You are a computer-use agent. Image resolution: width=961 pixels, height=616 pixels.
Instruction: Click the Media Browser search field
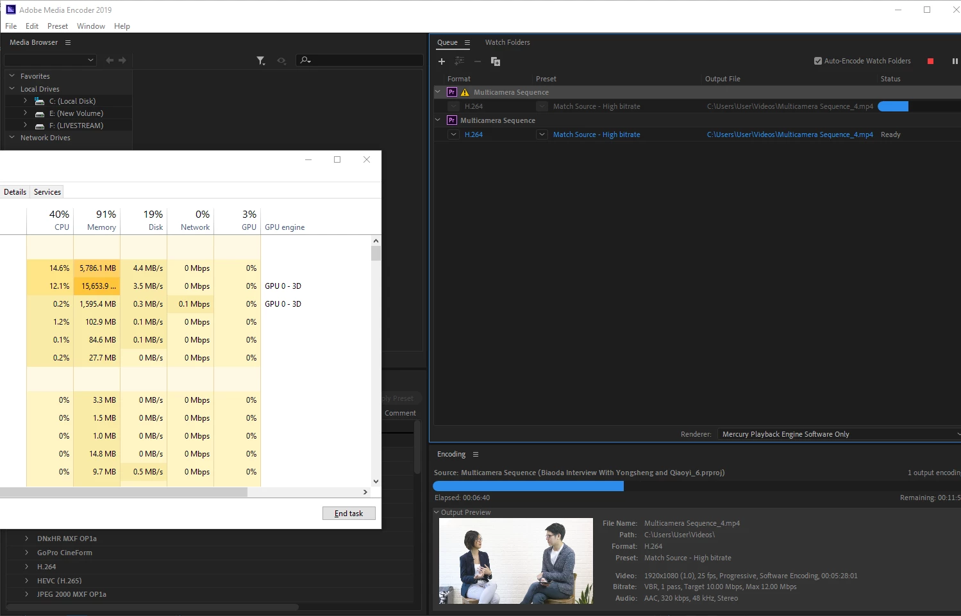pyautogui.click(x=360, y=60)
